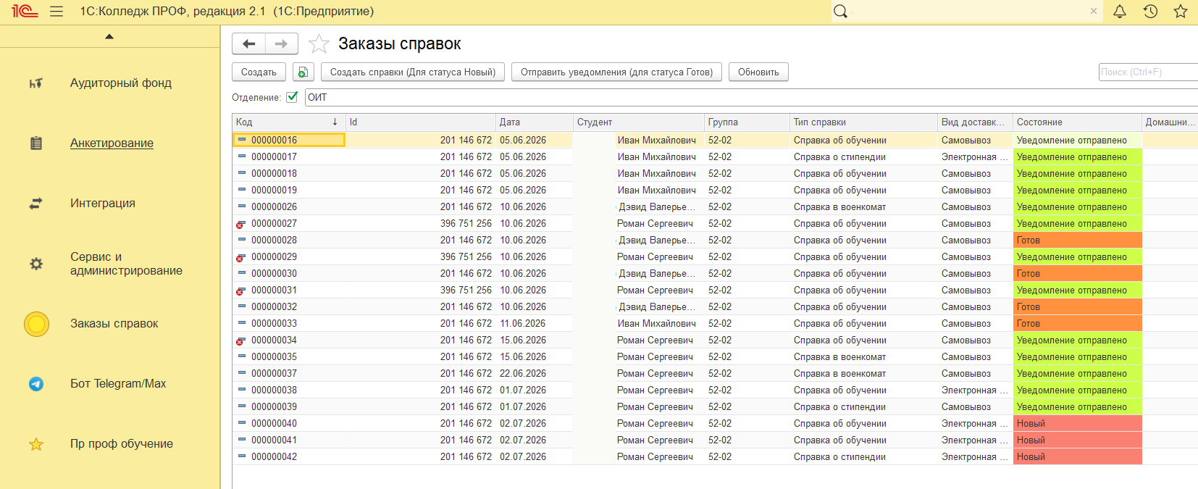Click Отправить уведомления (для статуса Готов)

click(x=616, y=72)
